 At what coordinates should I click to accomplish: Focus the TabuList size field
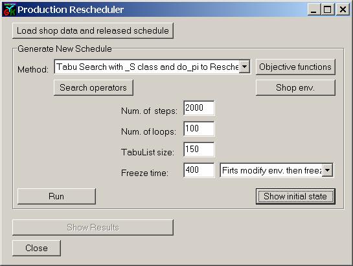click(199, 150)
